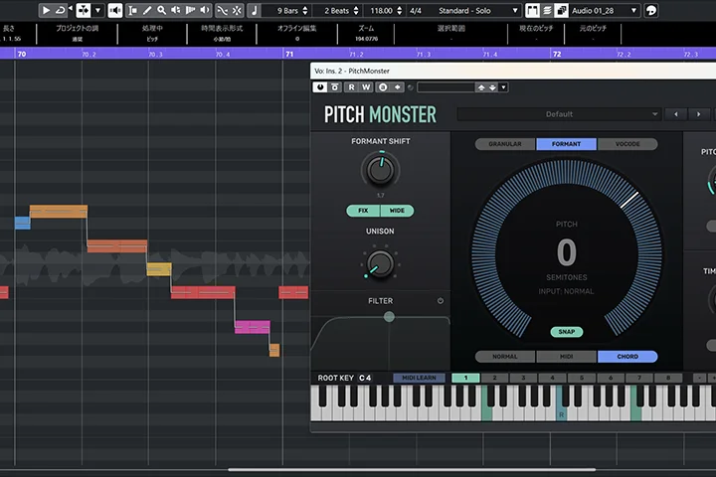This screenshot has width=716, height=477.
Task: Enable Read automation R button
Action: coord(351,87)
